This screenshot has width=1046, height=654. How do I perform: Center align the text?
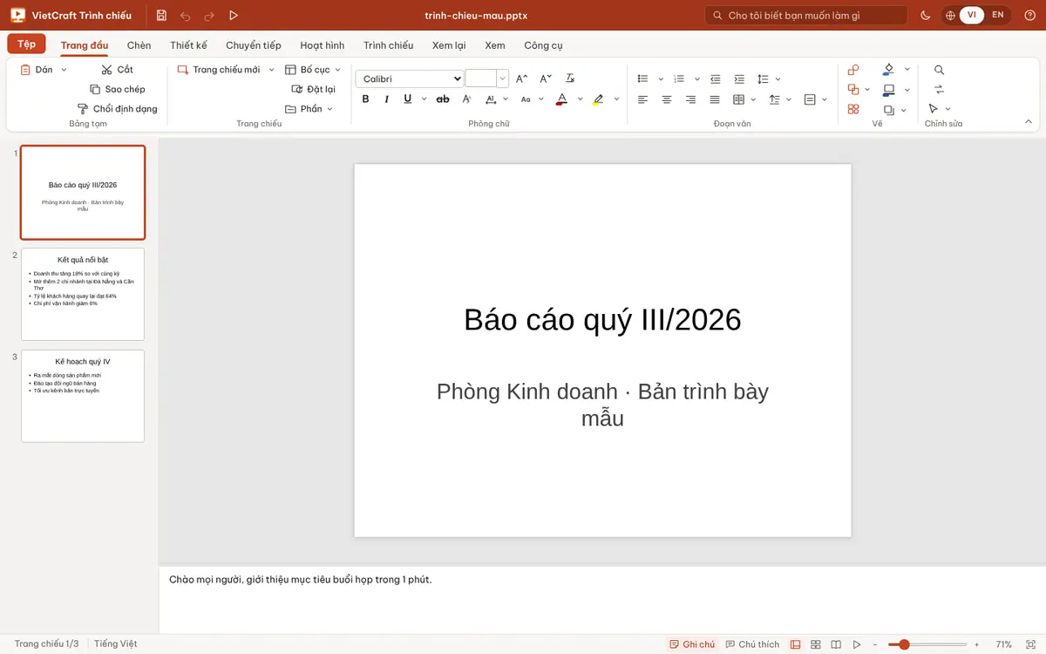pos(667,99)
